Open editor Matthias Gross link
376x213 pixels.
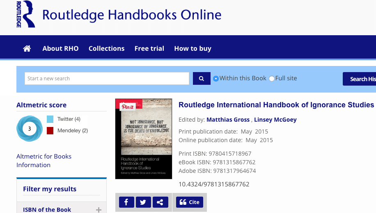(x=228, y=120)
